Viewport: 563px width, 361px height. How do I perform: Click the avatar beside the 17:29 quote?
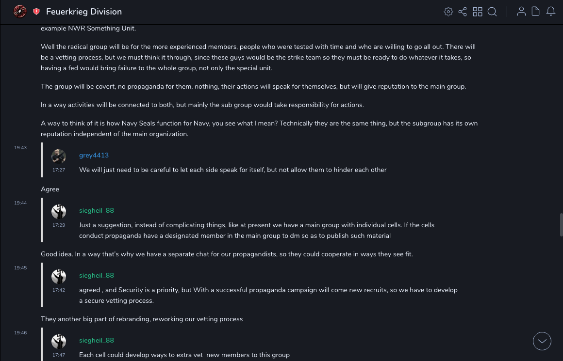[59, 211]
